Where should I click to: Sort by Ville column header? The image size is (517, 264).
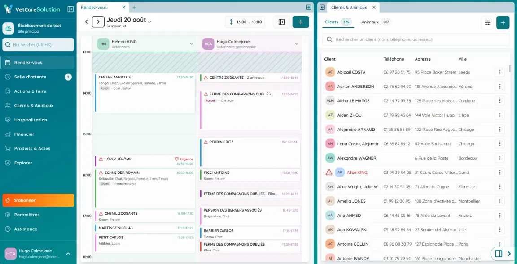pos(463,59)
